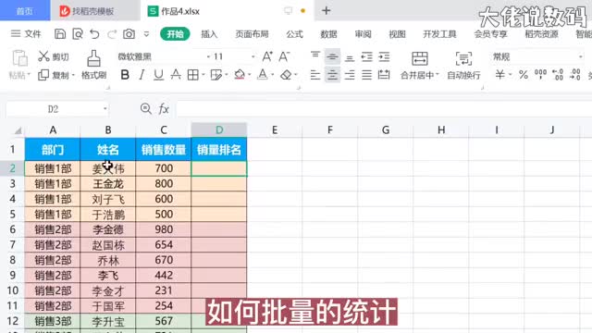Click the Undo arrow icon

tap(94, 34)
